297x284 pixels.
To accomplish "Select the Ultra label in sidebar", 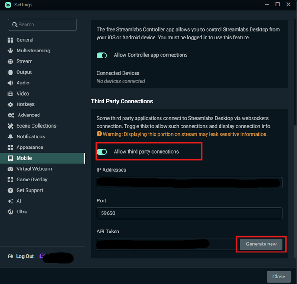I will [x=22, y=212].
